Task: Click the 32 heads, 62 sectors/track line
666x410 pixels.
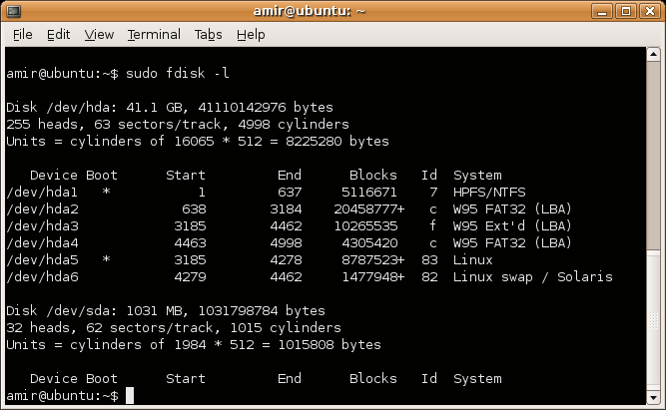Action: pos(174,327)
